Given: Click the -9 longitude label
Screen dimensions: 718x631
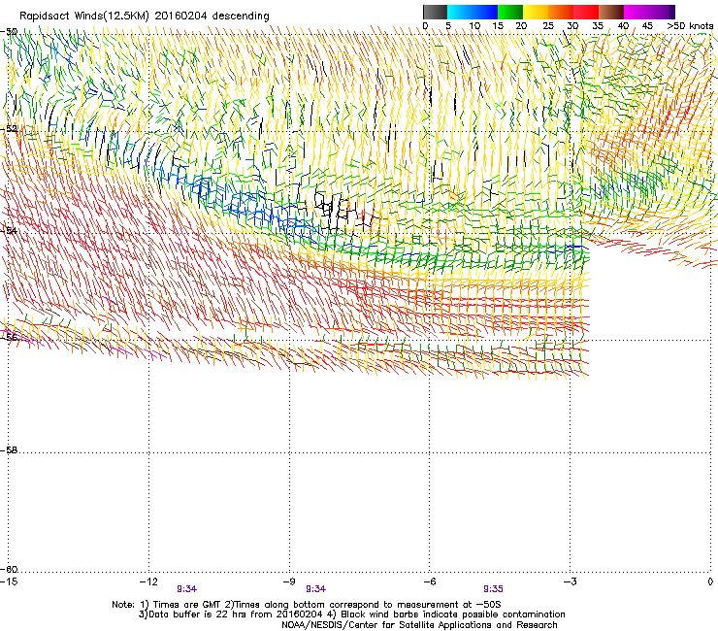Looking at the screenshot, I should click(x=289, y=581).
